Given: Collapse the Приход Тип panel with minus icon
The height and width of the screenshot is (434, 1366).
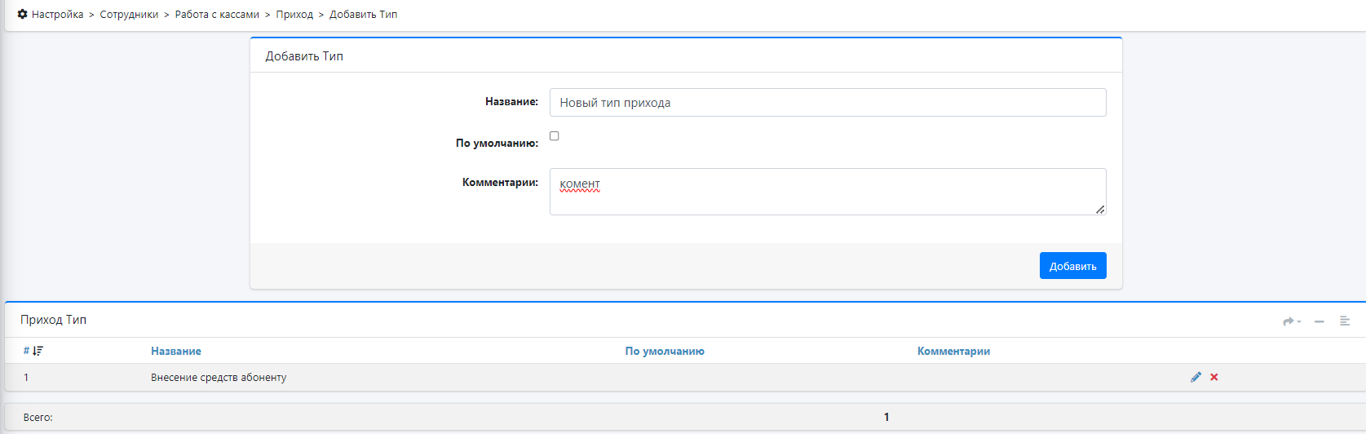Looking at the screenshot, I should (x=1319, y=321).
